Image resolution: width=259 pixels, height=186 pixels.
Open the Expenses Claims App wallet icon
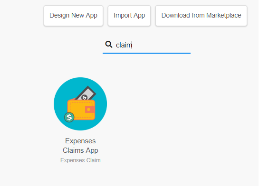(80, 104)
